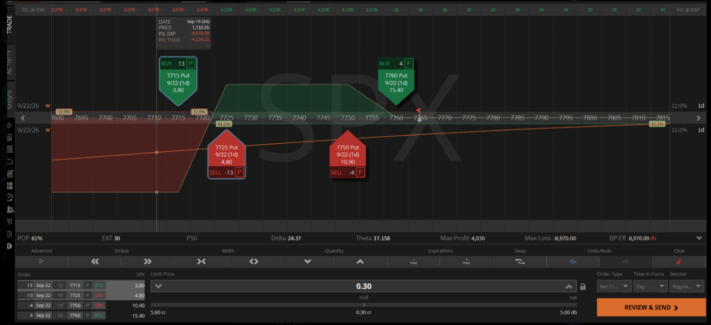Click the 12.0% tag near strike 7720
The height and width of the screenshot is (325, 711).
pos(199,112)
